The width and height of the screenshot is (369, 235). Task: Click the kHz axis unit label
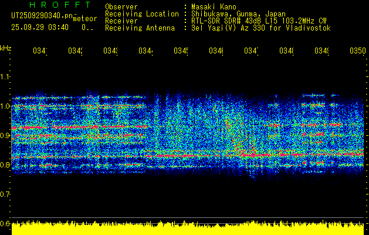6,48
